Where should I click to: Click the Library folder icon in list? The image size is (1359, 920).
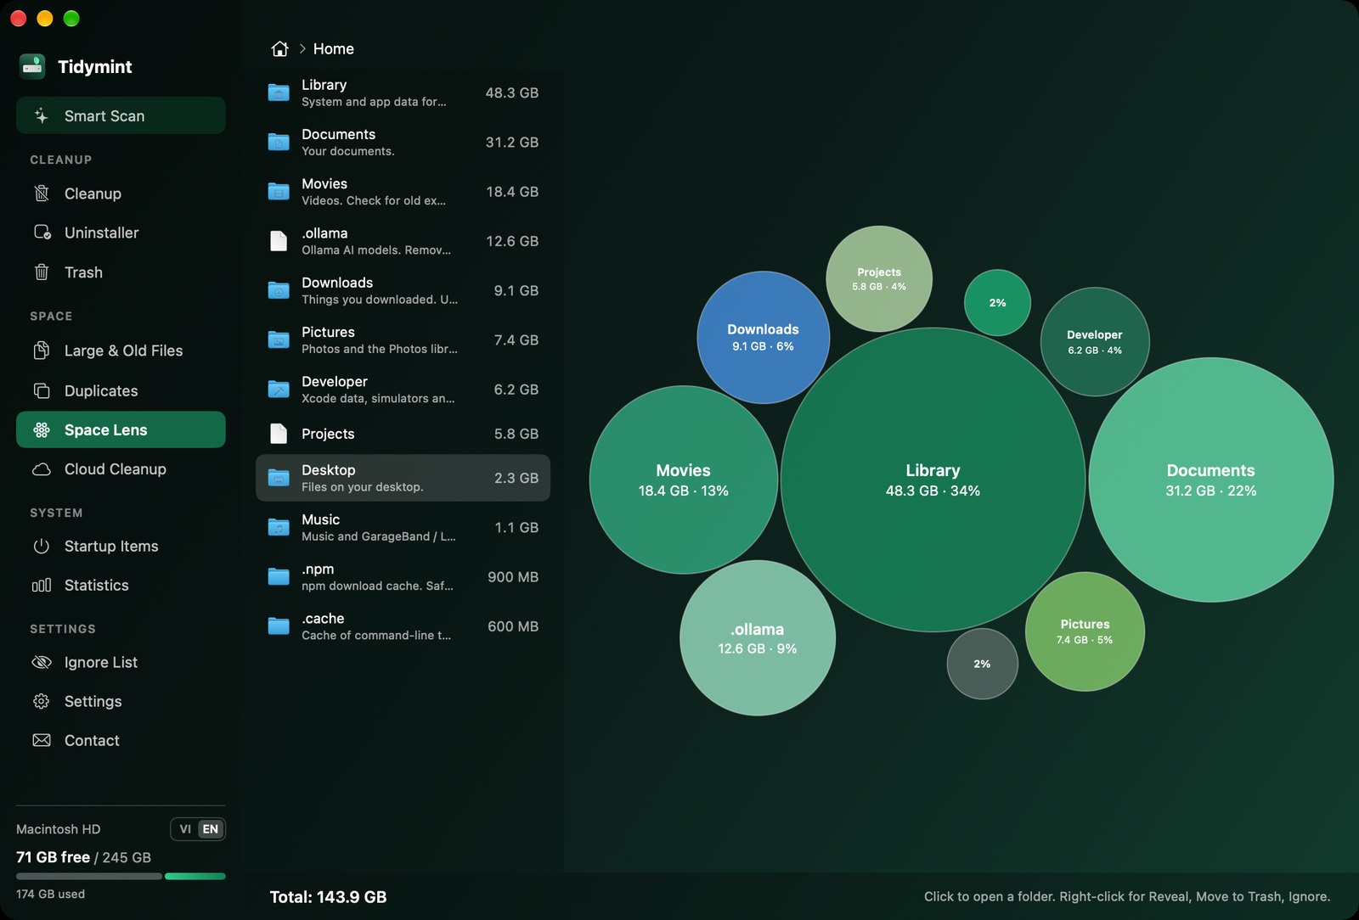pyautogui.click(x=279, y=93)
